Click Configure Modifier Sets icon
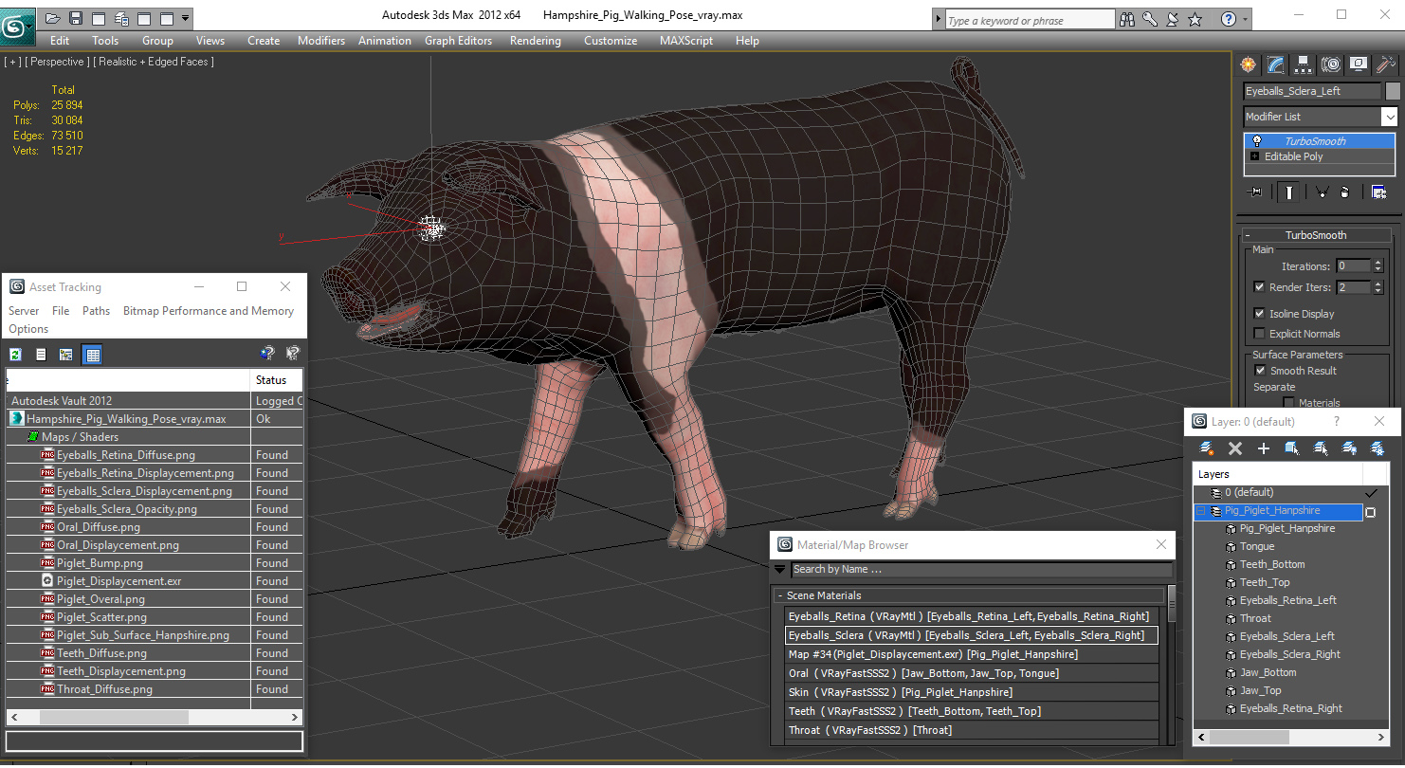This screenshot has width=1405, height=768. [x=1379, y=192]
